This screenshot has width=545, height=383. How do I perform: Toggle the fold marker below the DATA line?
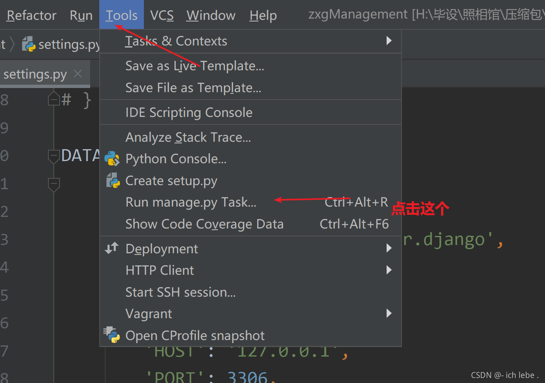(x=54, y=184)
